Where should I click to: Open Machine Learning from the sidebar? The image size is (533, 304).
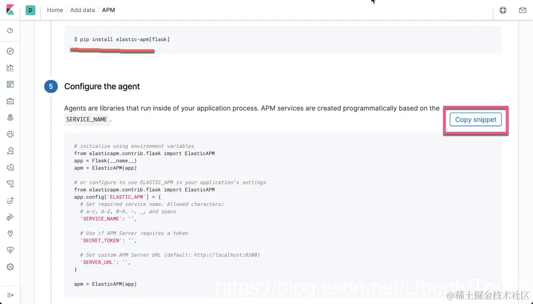(x=10, y=134)
